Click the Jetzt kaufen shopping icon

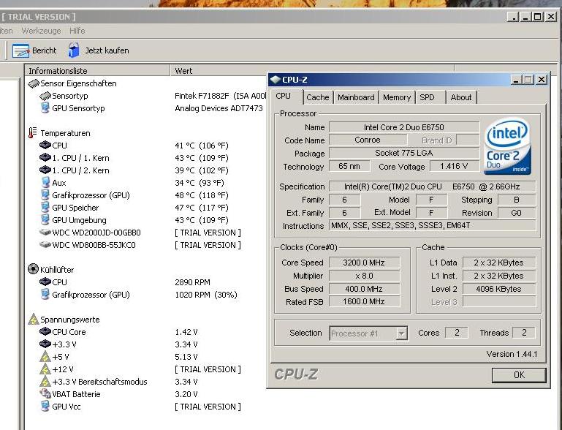74,50
